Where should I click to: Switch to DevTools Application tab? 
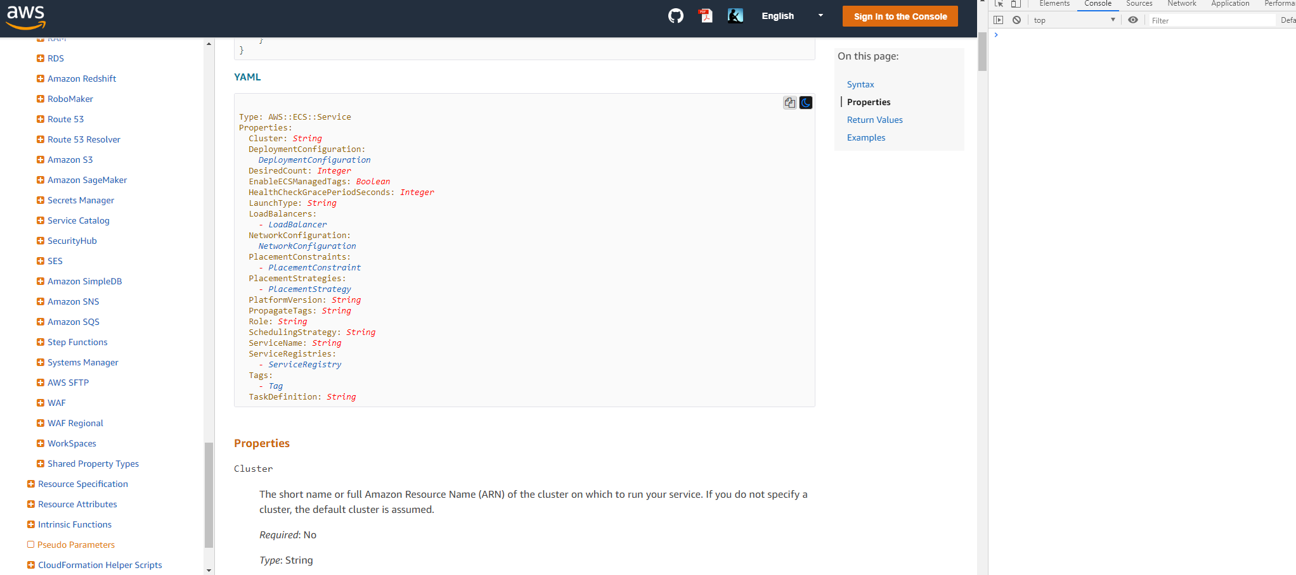1230,4
